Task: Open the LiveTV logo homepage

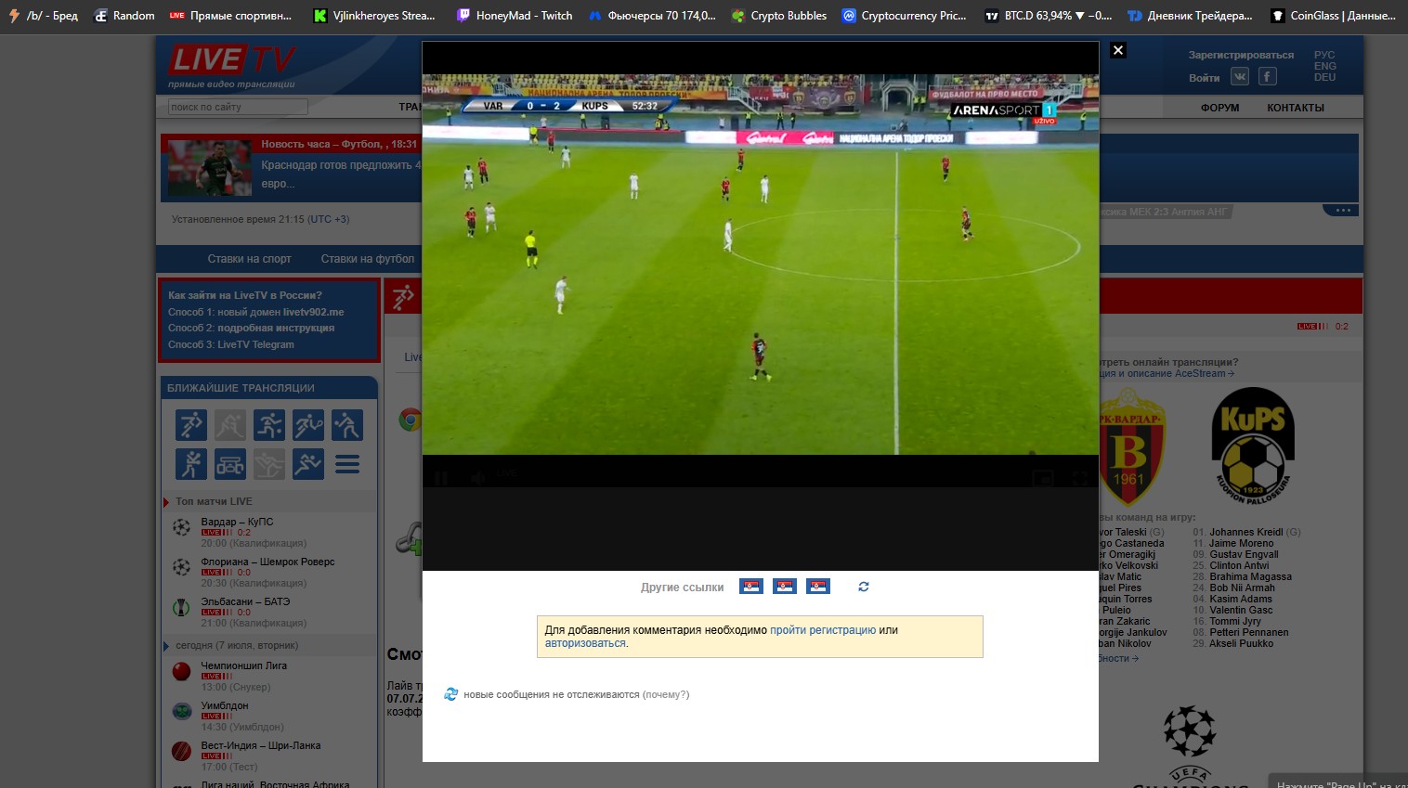Action: coord(232,64)
